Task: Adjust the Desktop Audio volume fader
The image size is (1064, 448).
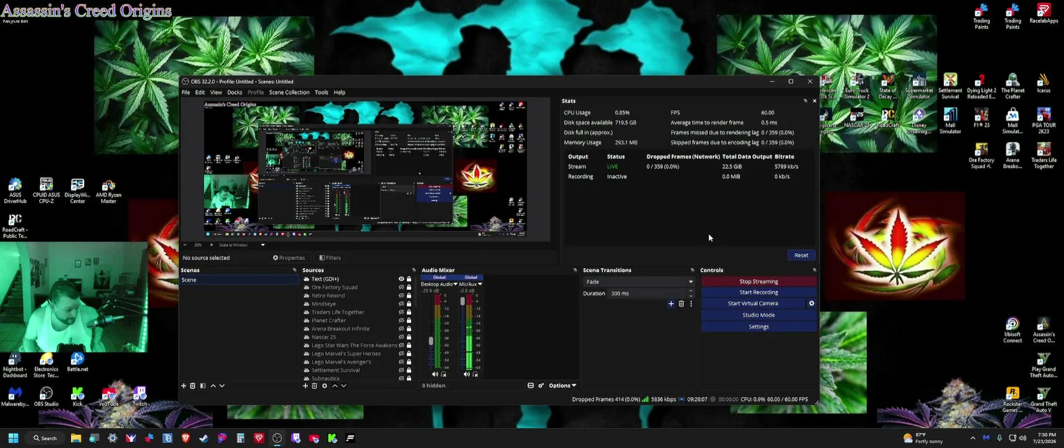Action: (431, 341)
